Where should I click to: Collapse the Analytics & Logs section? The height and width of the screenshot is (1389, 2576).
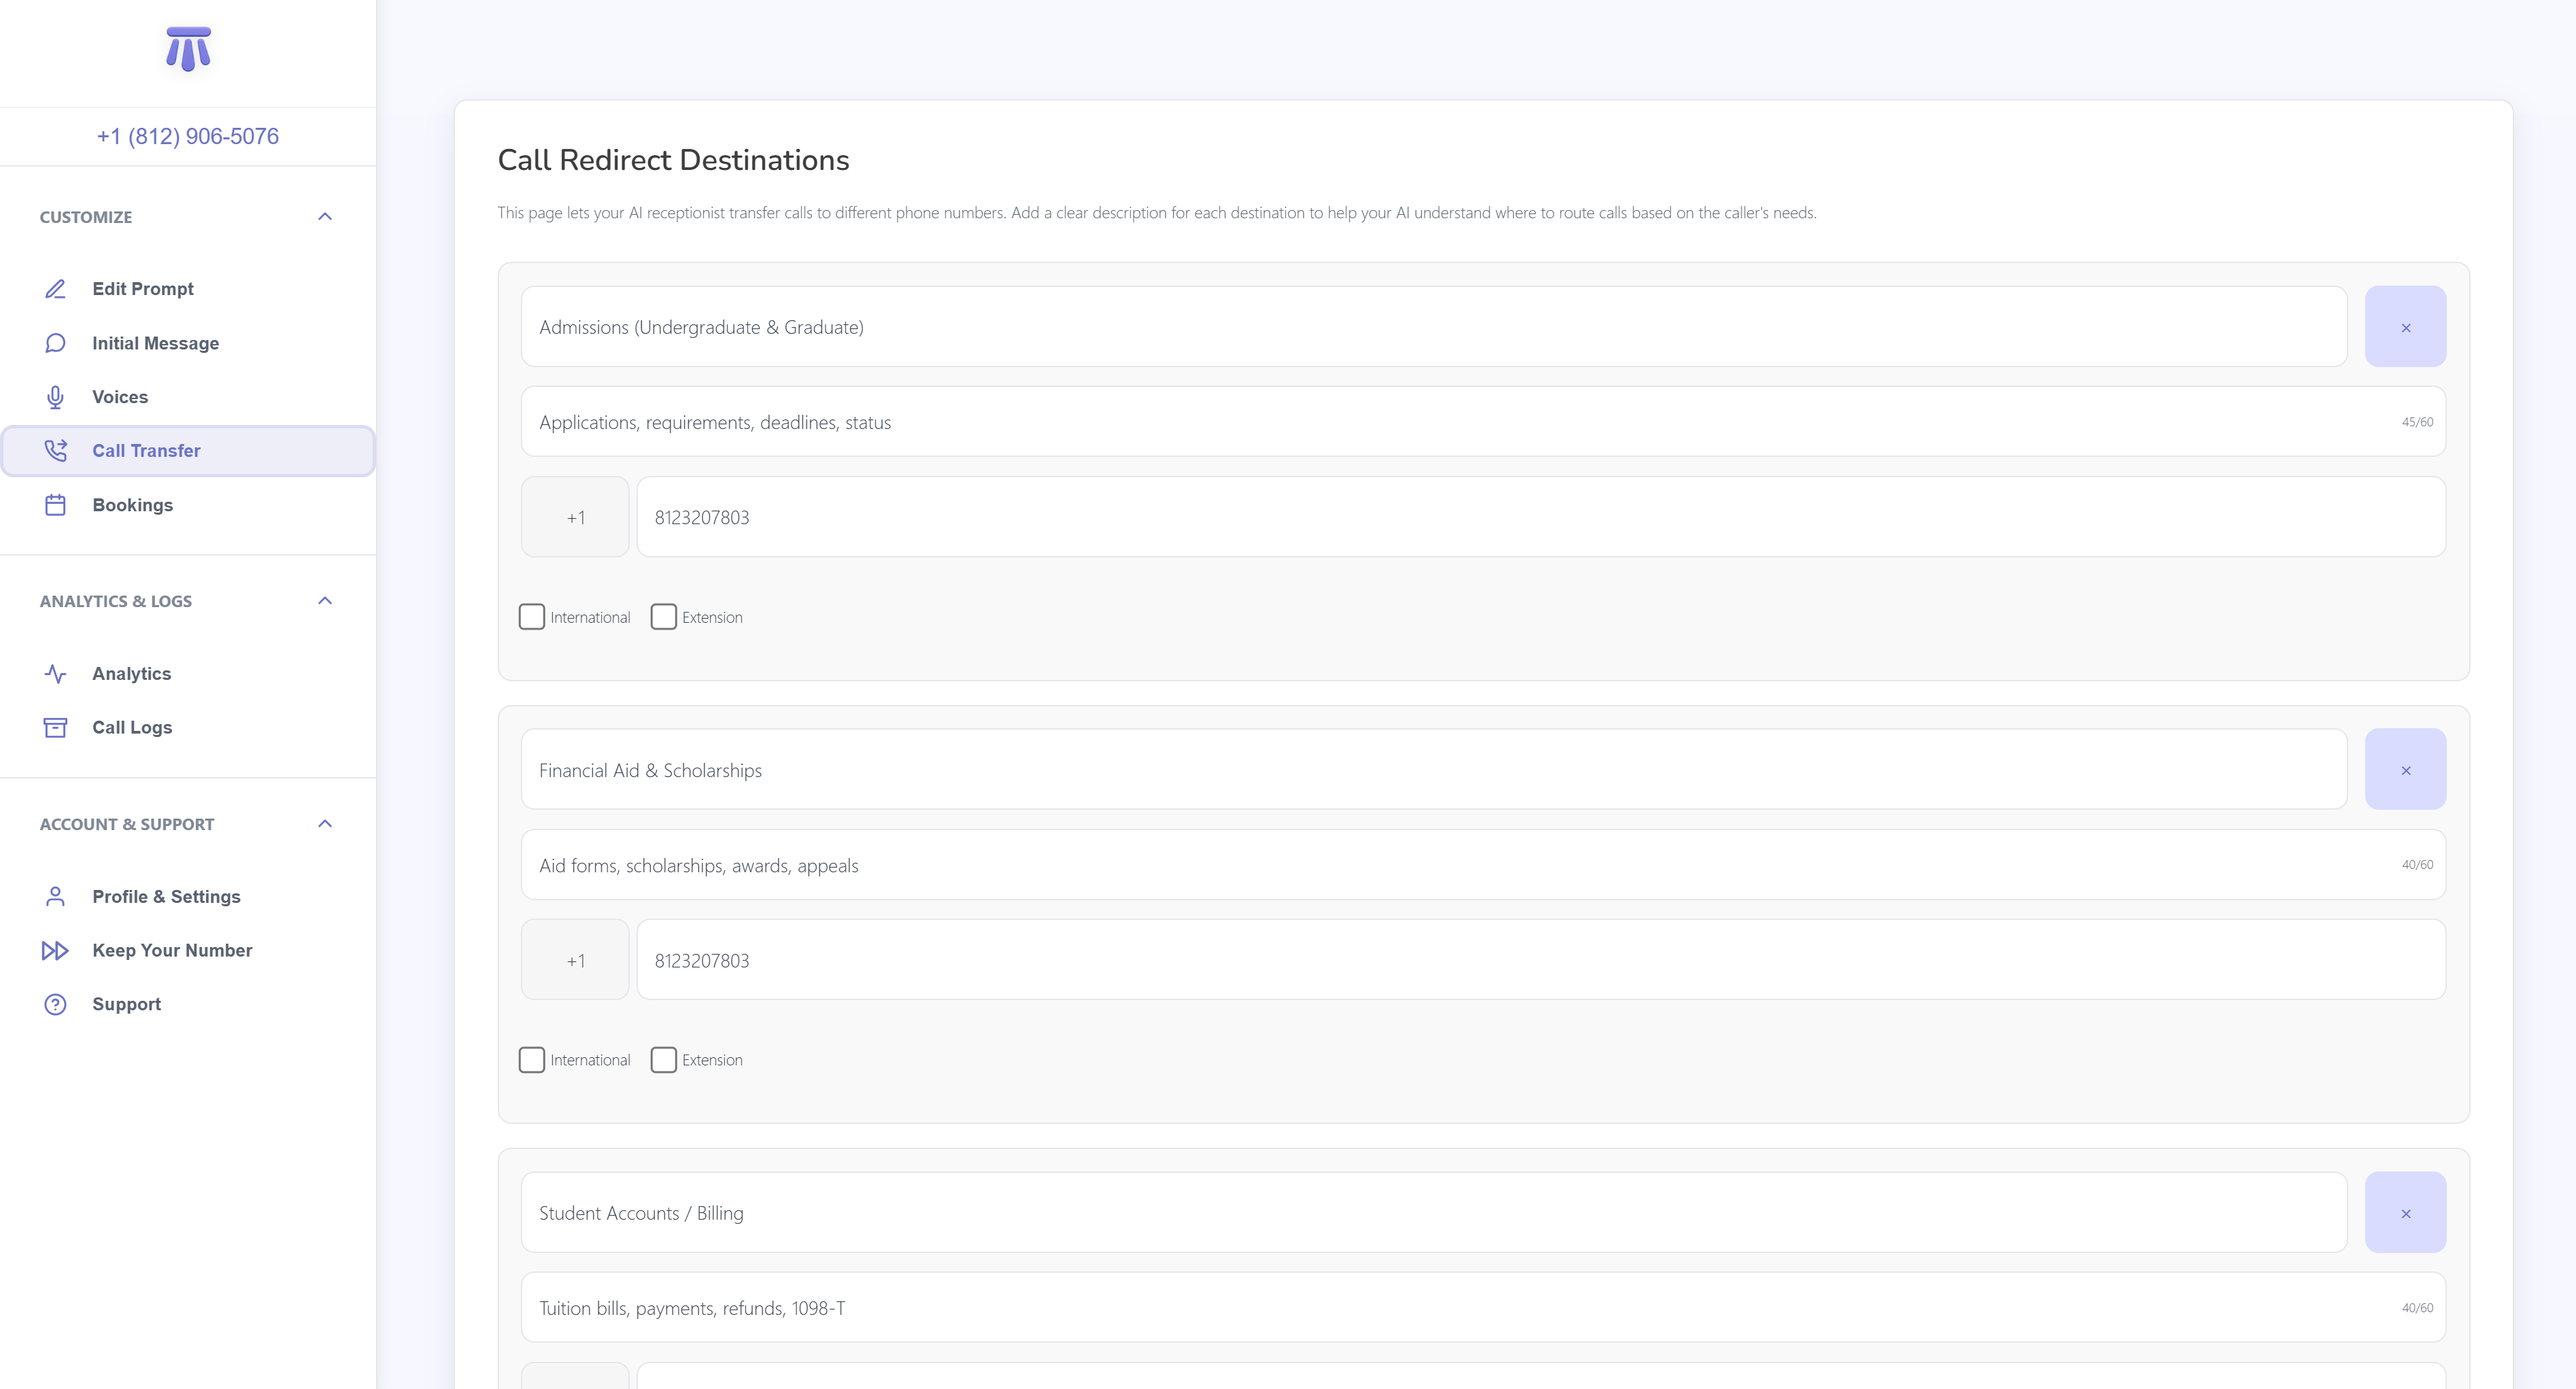(x=325, y=601)
